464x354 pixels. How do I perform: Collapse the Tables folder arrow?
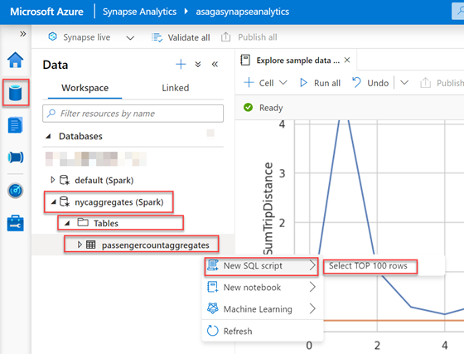click(x=67, y=223)
